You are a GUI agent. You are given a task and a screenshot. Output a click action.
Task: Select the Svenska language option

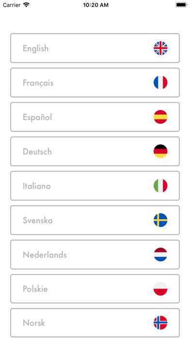[95, 220]
